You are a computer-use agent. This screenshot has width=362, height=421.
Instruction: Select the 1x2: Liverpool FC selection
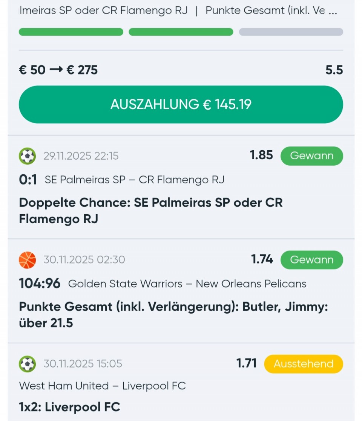(x=69, y=407)
